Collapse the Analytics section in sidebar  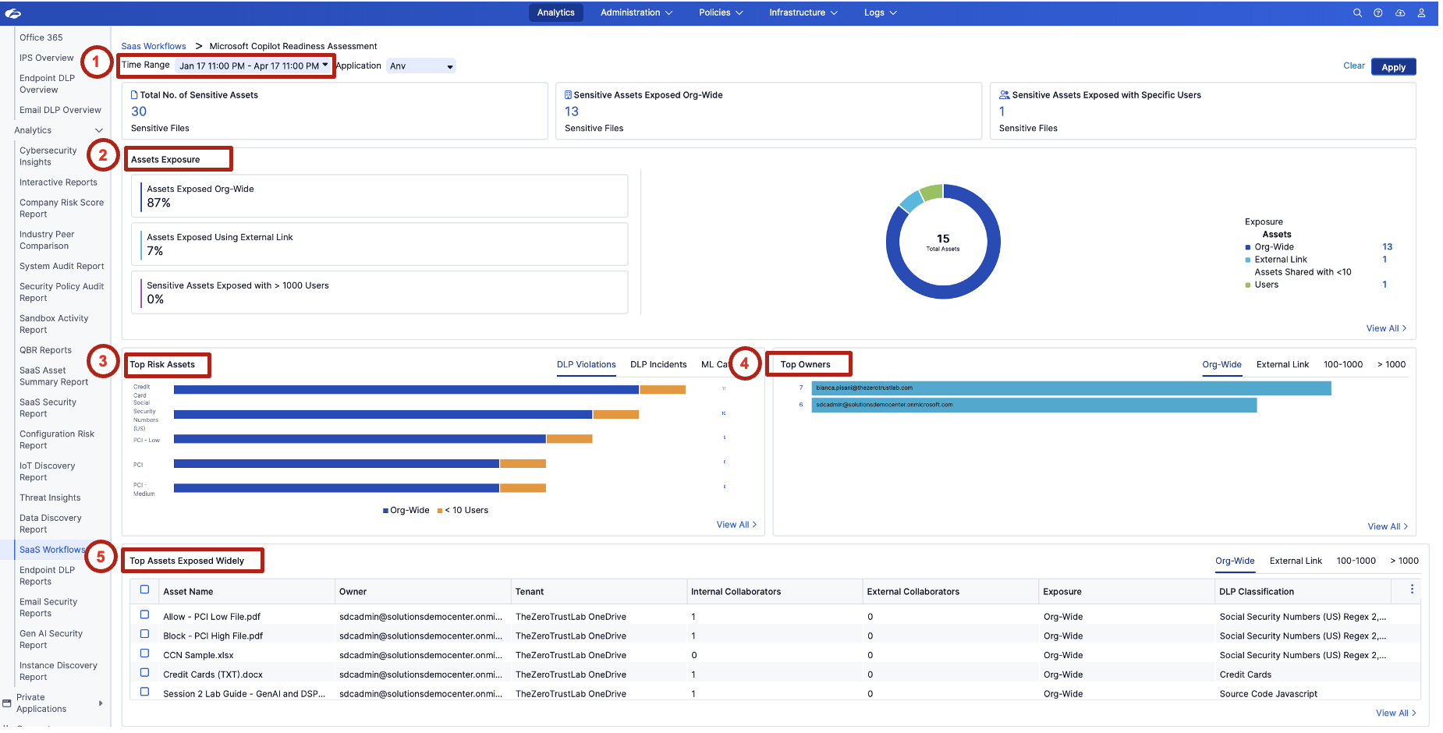tap(99, 130)
